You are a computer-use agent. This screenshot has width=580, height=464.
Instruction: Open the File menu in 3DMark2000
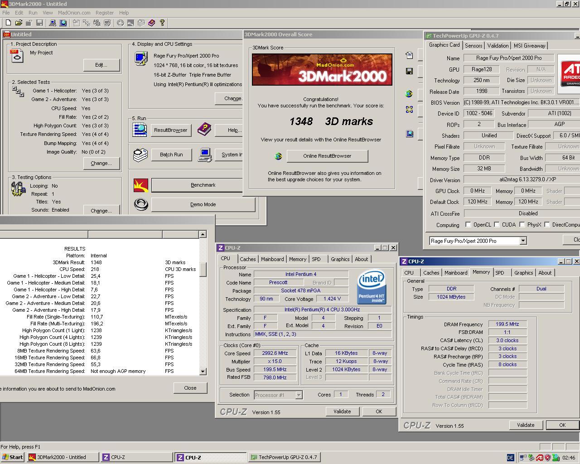[6, 13]
